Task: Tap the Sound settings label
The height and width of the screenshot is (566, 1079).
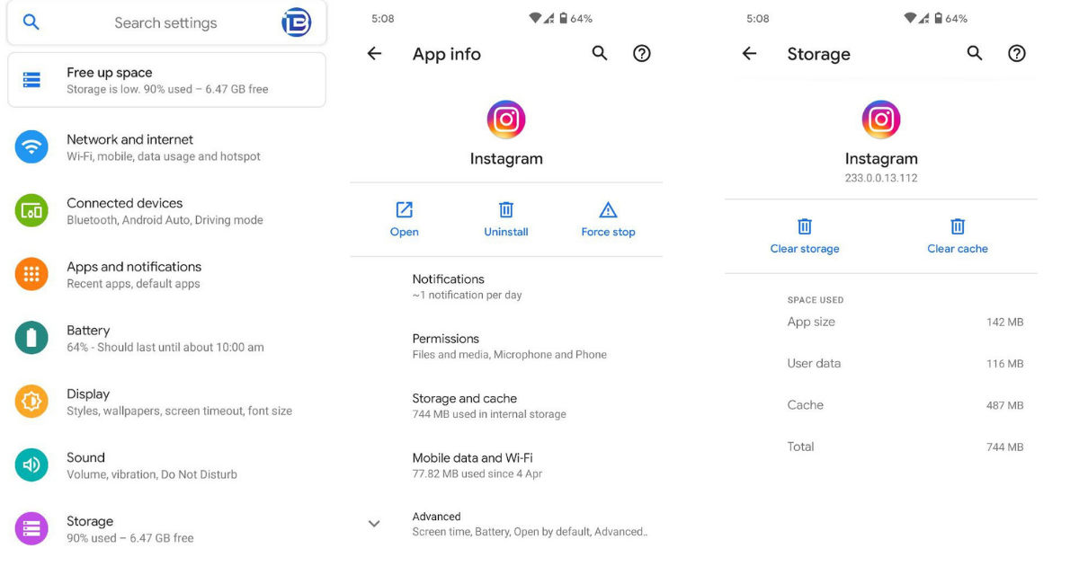Action: (85, 457)
